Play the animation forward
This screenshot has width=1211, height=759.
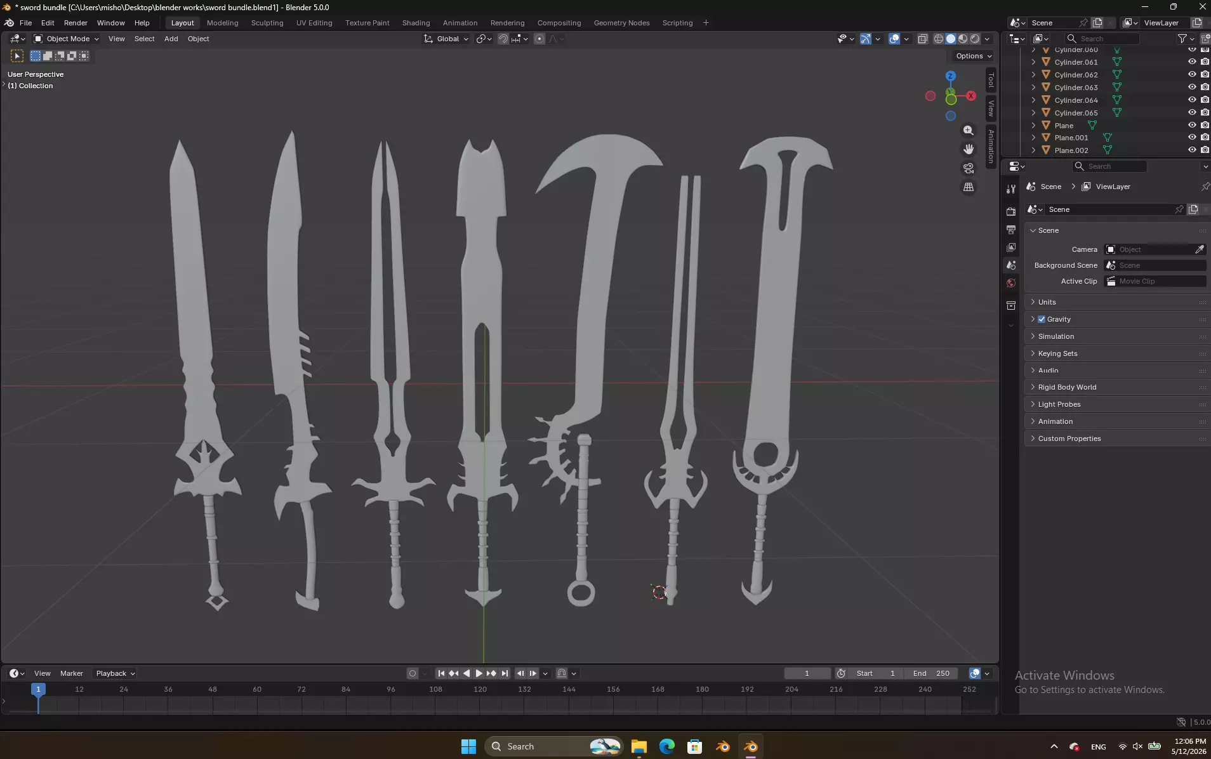click(479, 673)
